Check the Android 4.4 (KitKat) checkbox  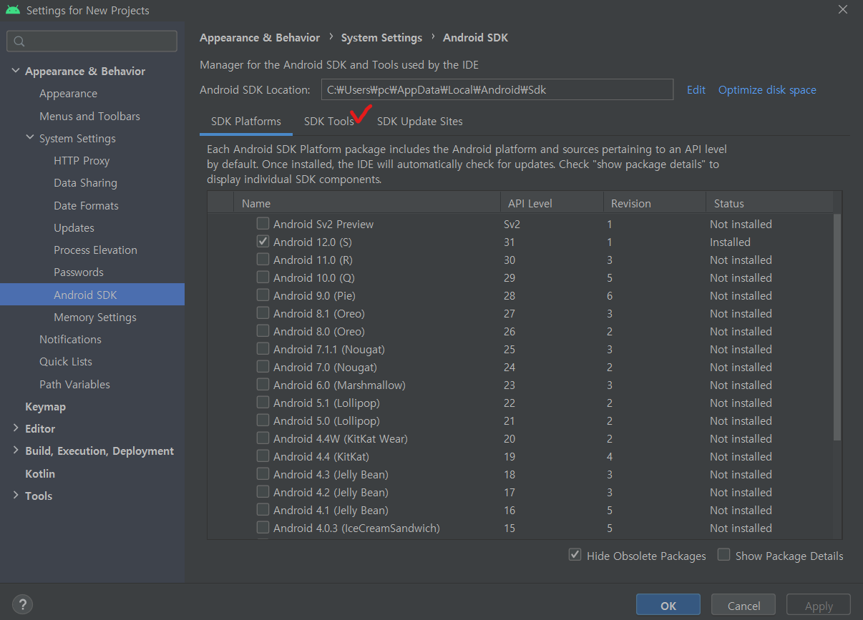tap(263, 456)
